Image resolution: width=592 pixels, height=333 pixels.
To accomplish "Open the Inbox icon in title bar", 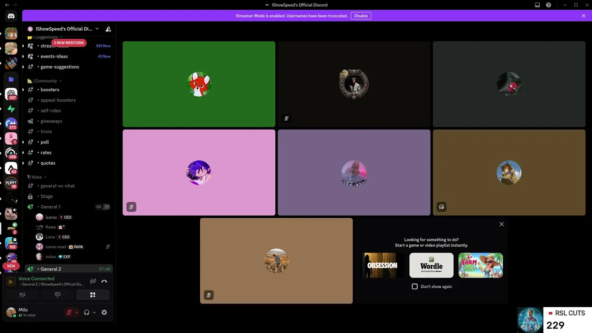I will (x=537, y=5).
